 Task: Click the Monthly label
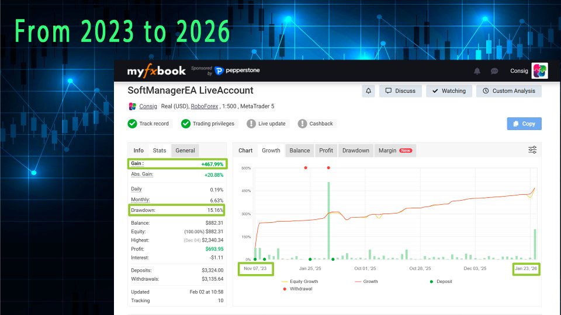click(140, 199)
